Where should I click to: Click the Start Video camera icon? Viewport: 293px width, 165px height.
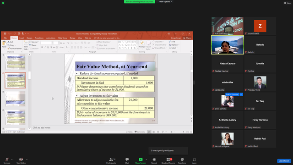pyautogui.click(x=21, y=159)
